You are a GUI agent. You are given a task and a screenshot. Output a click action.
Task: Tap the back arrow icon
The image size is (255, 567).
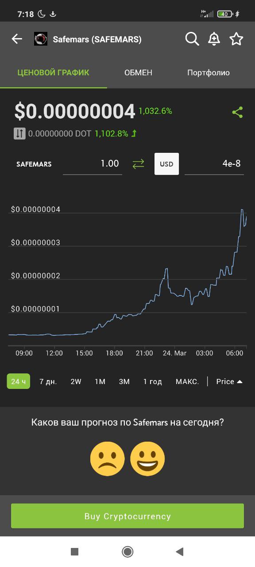17,39
